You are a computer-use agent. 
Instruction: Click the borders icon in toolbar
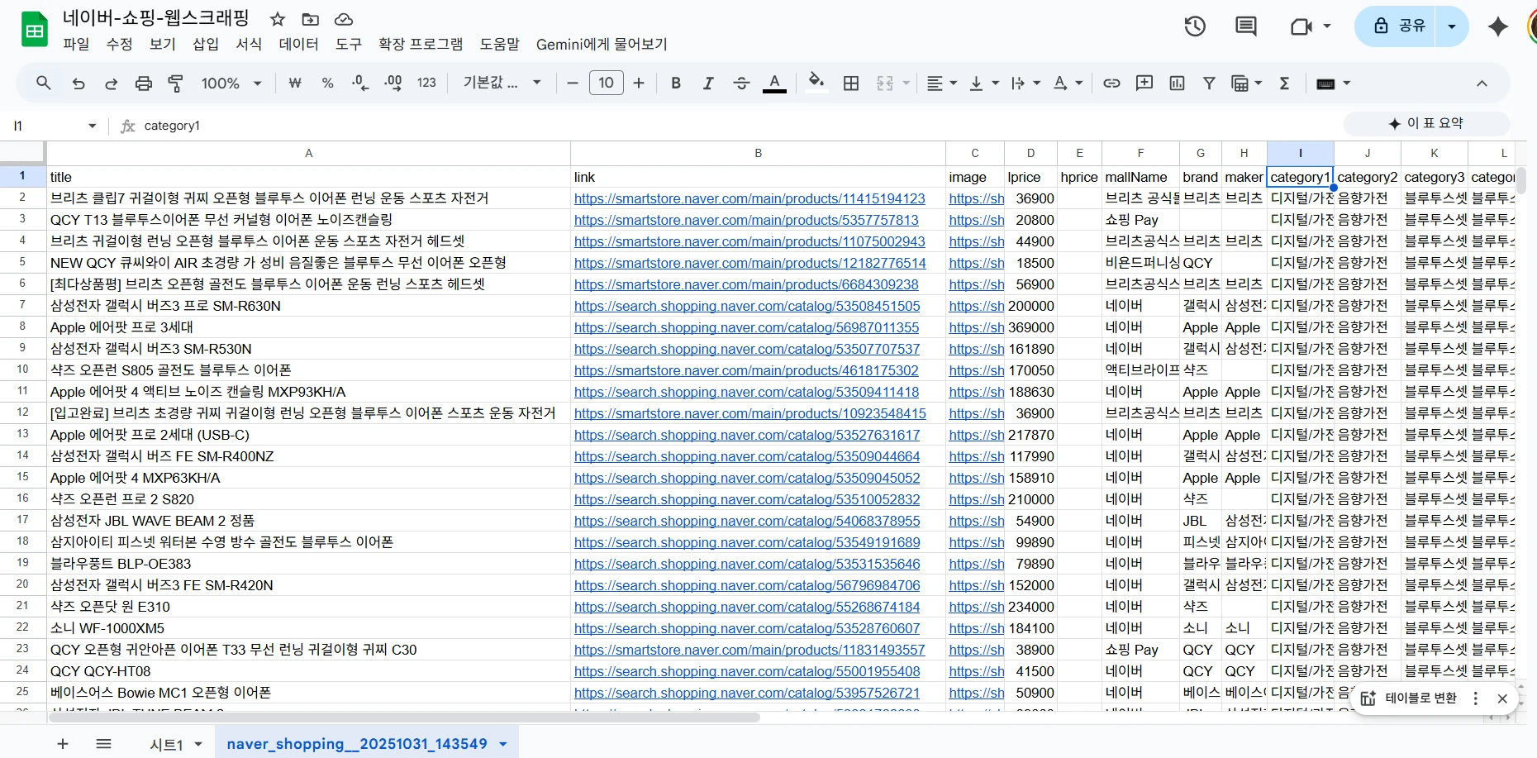click(851, 83)
